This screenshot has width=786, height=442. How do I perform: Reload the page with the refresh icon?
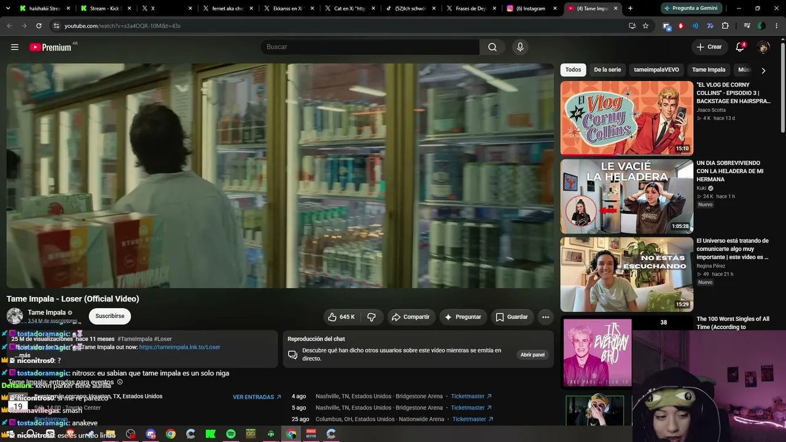click(x=39, y=26)
